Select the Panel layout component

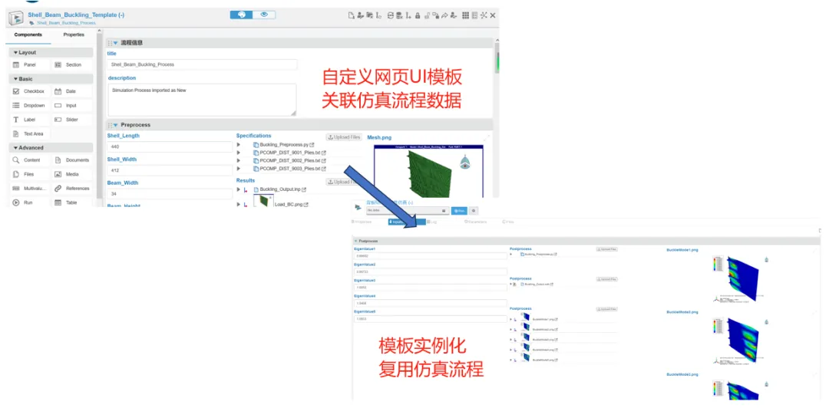tap(29, 65)
